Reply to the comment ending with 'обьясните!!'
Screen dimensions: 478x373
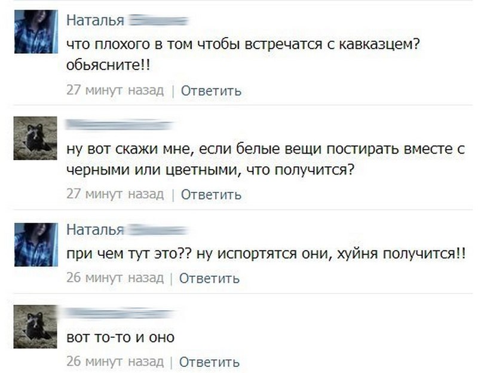click(x=211, y=91)
